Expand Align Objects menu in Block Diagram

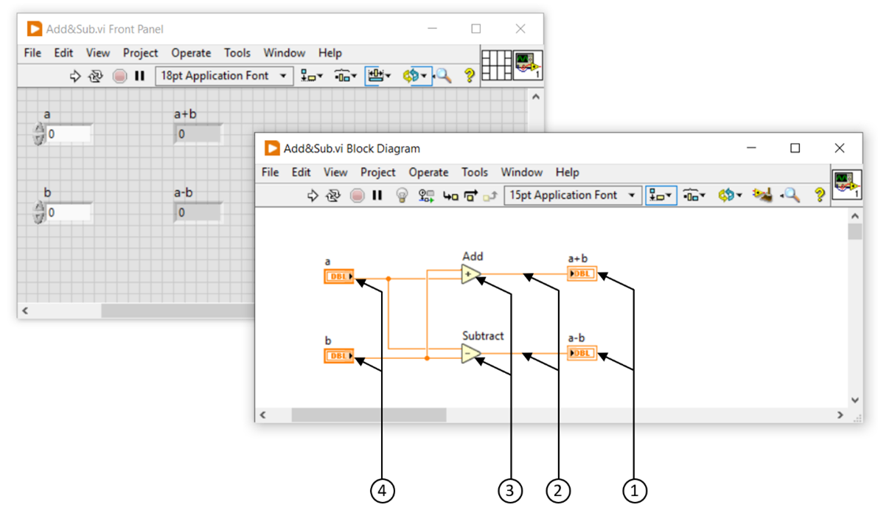tap(661, 195)
